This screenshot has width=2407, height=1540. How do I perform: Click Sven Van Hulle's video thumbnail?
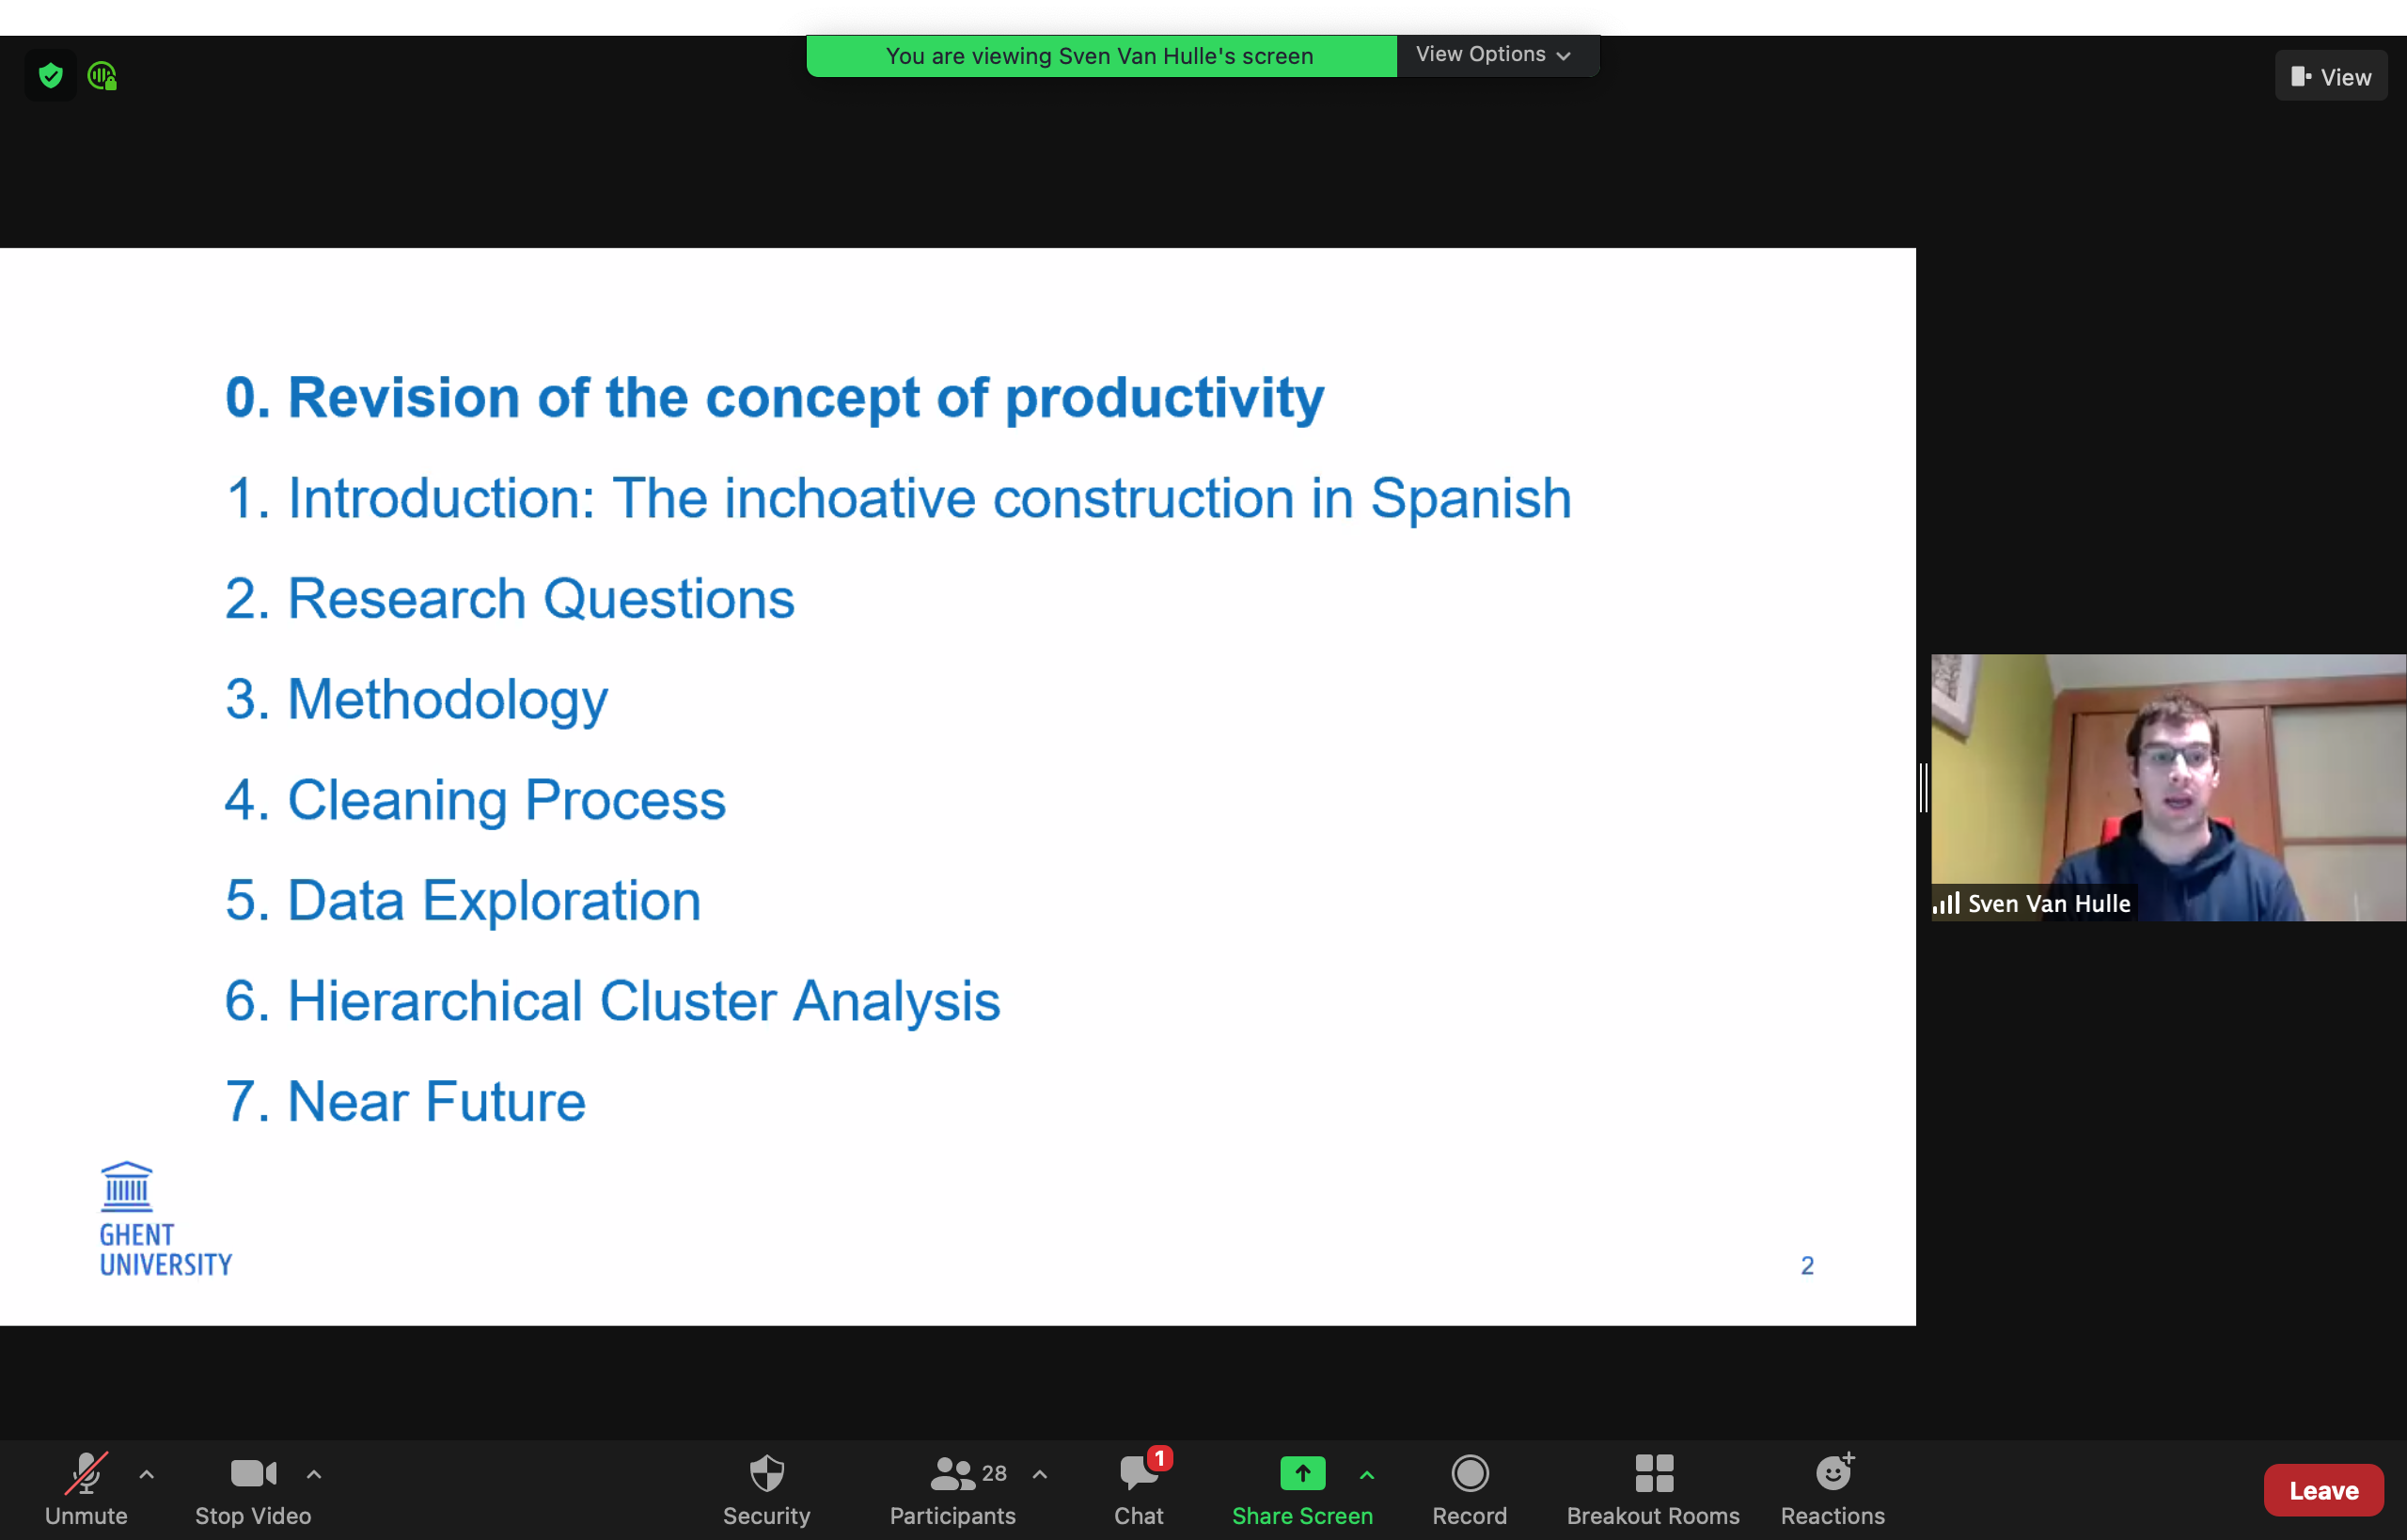tap(2168, 787)
